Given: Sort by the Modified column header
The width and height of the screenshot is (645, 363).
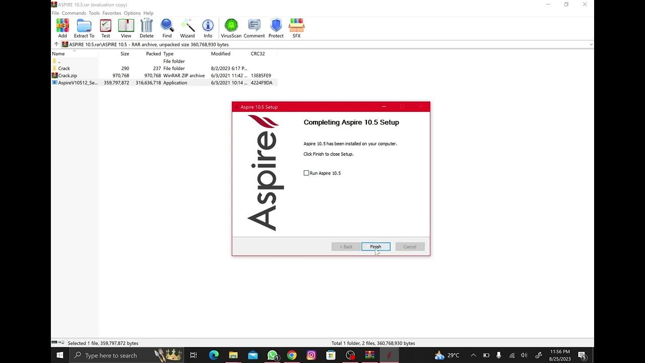Looking at the screenshot, I should point(229,53).
